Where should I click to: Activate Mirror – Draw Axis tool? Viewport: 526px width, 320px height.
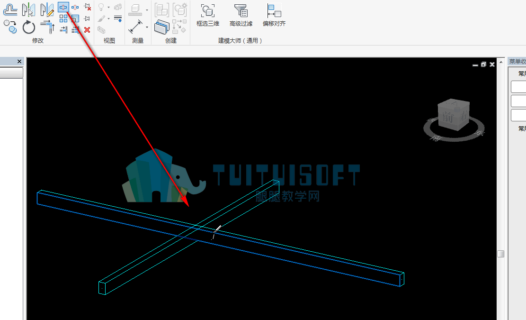coord(47,9)
